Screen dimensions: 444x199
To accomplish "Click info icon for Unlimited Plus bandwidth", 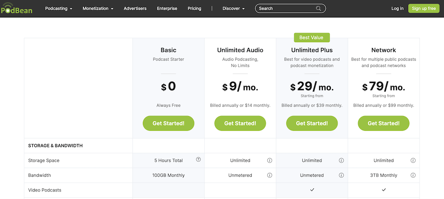I will (341, 176).
